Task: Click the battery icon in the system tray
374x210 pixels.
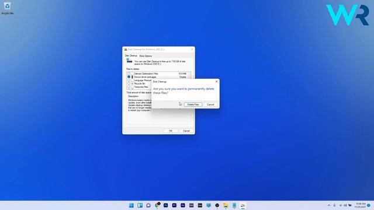Action: [x=350, y=205]
